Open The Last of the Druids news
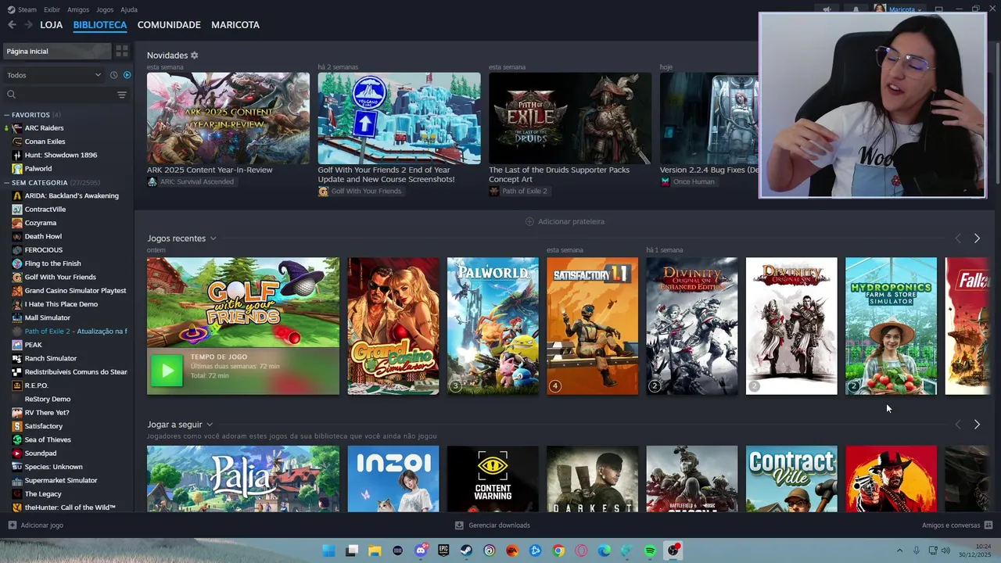This screenshot has height=563, width=1001. (x=570, y=118)
